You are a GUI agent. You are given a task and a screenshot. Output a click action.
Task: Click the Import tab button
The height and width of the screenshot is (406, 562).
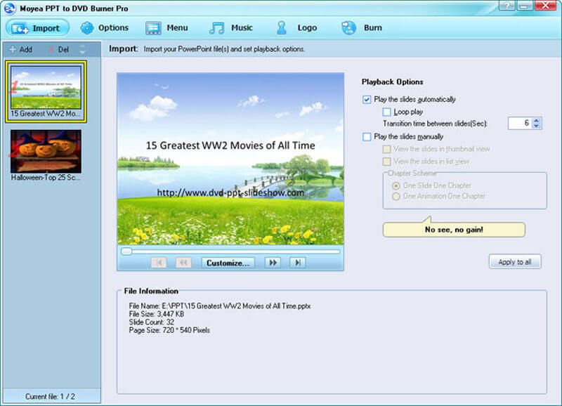[38, 28]
